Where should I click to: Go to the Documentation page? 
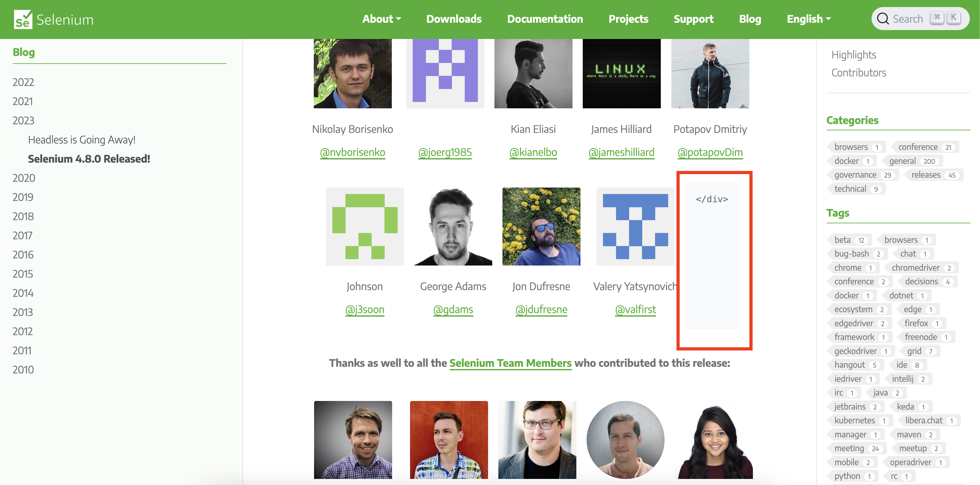pos(545,19)
